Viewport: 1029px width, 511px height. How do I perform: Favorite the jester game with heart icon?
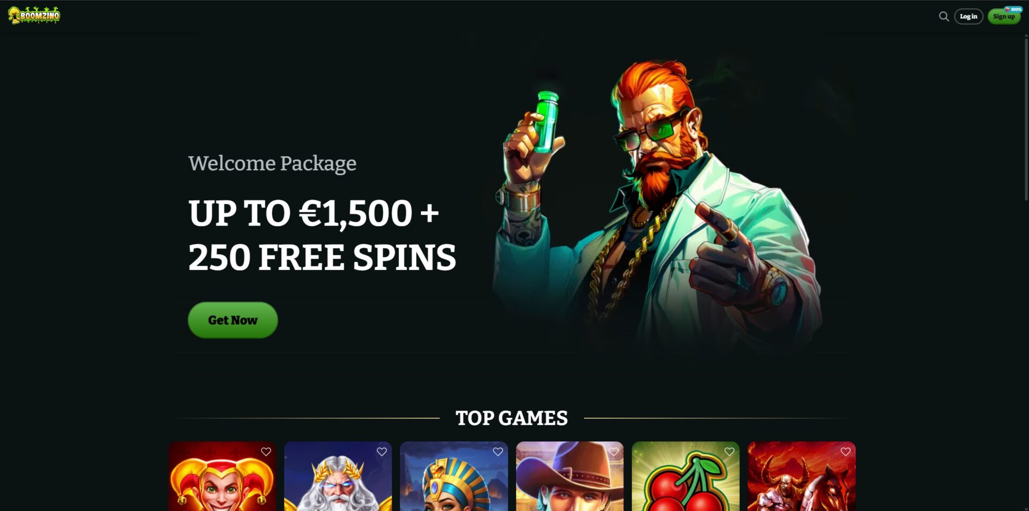point(266,452)
